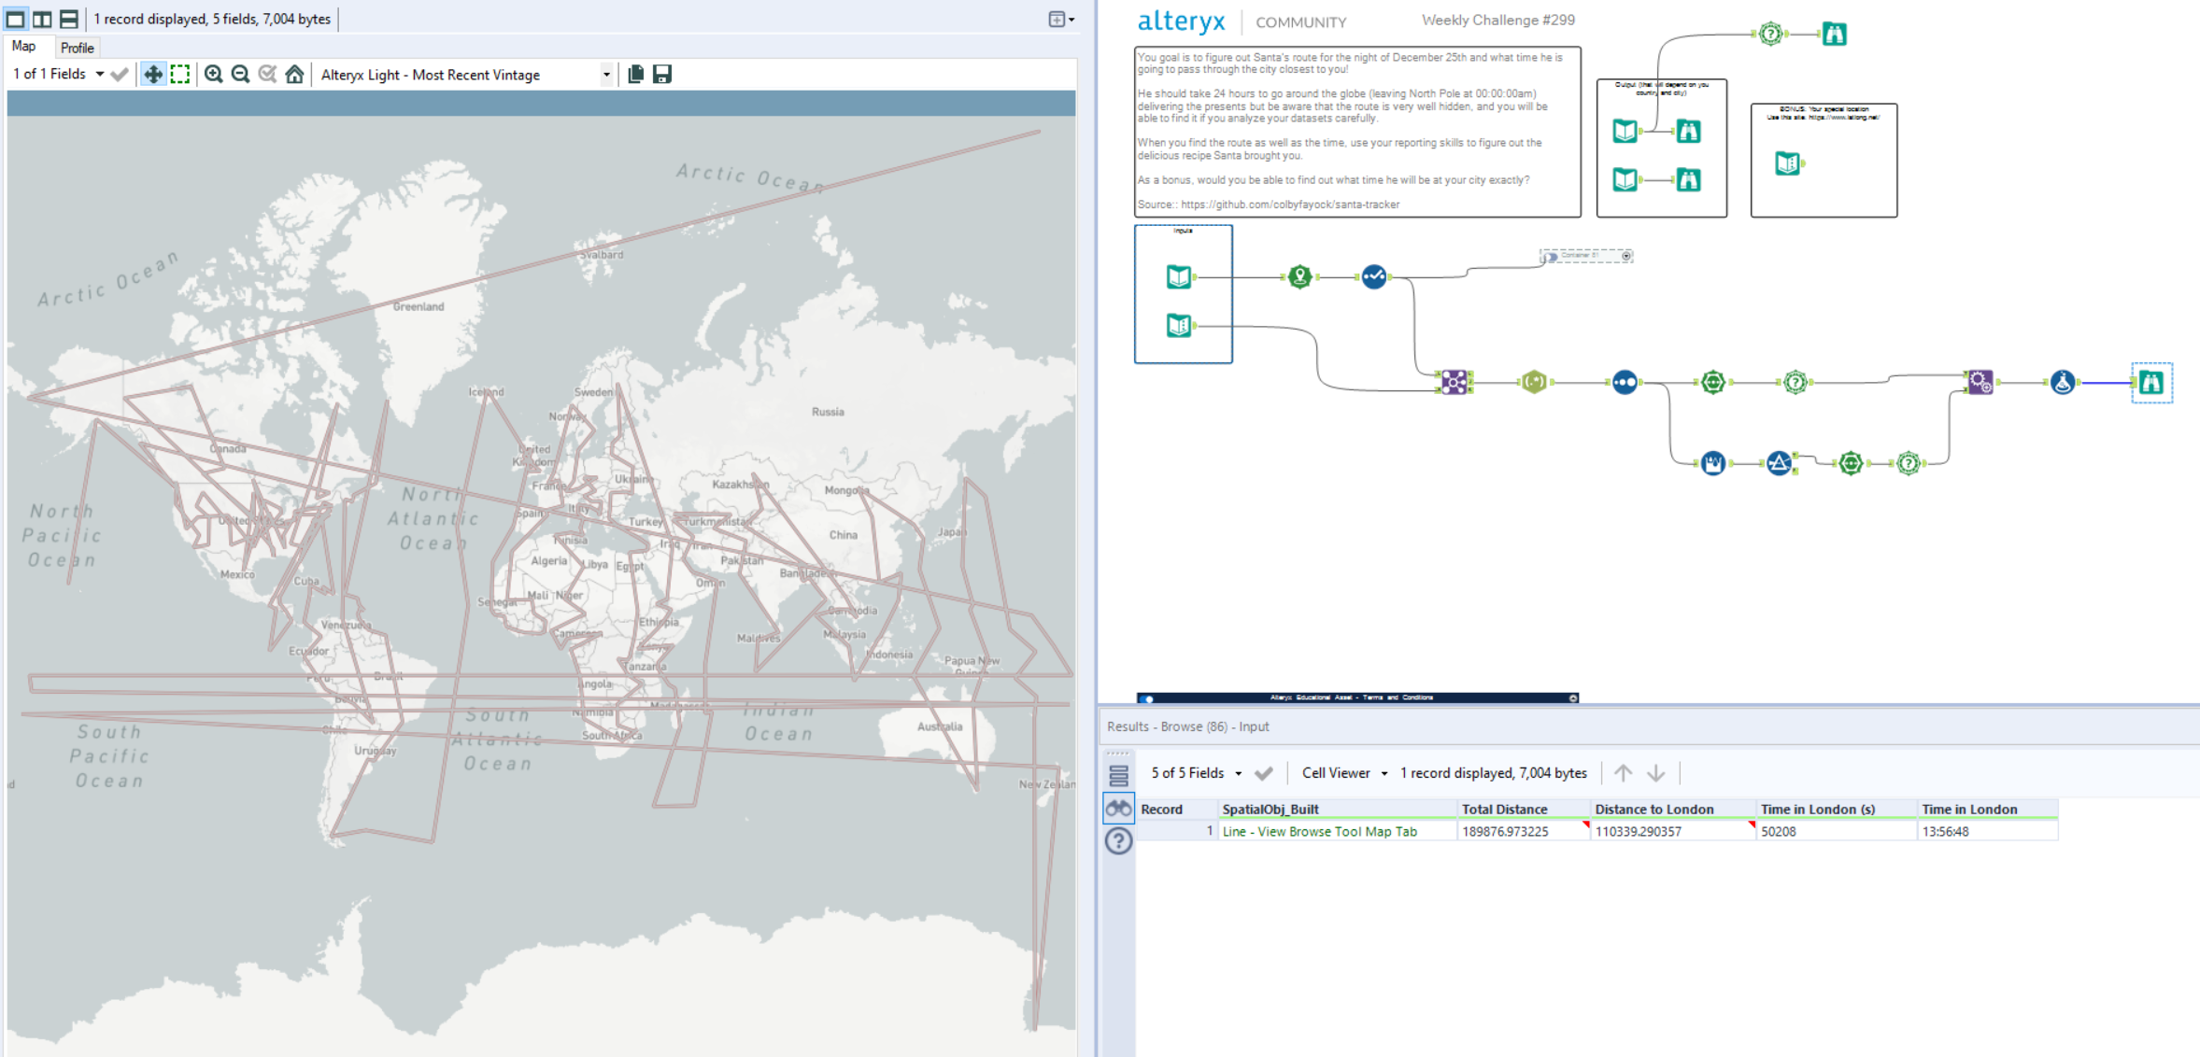Switch to single-pane map layout icon
The height and width of the screenshot is (1057, 2200).
pyautogui.click(x=15, y=19)
